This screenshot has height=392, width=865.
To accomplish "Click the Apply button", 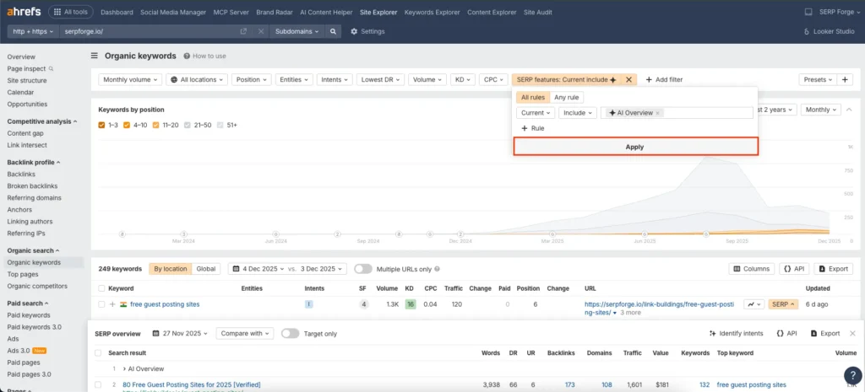I will (x=634, y=147).
